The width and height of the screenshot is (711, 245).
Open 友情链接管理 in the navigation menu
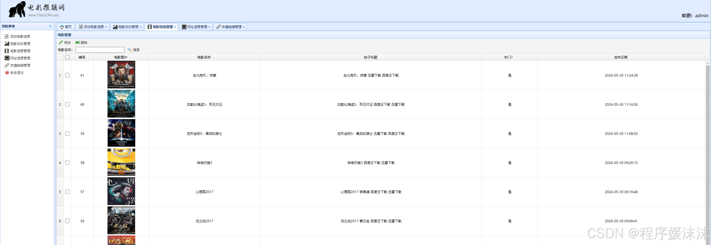click(x=20, y=65)
